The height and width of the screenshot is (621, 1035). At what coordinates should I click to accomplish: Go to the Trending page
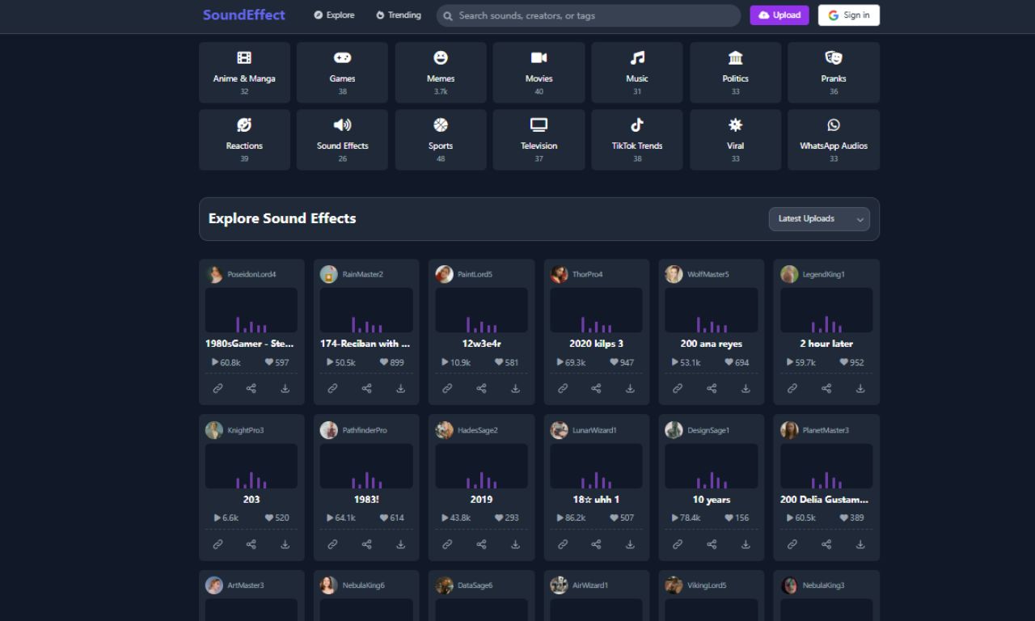point(398,15)
